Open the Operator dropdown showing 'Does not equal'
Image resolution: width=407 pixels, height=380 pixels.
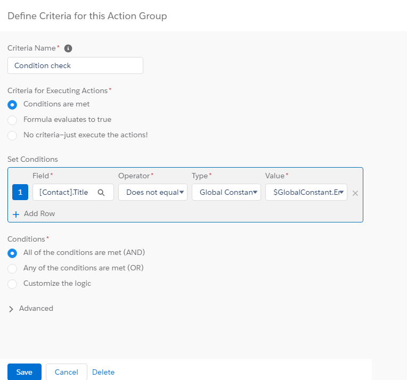coord(152,193)
